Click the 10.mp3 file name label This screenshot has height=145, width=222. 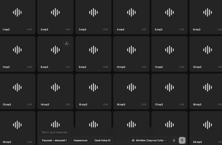121,67
